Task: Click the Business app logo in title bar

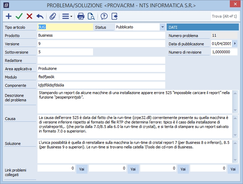Action: 6,5
